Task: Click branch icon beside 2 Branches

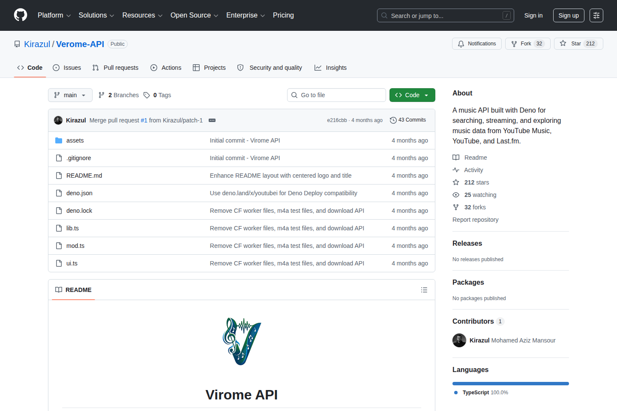Action: click(102, 95)
